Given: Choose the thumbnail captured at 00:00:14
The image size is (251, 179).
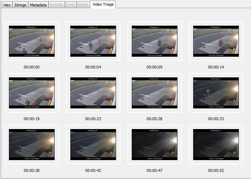Looking at the screenshot, I should pos(216,41).
